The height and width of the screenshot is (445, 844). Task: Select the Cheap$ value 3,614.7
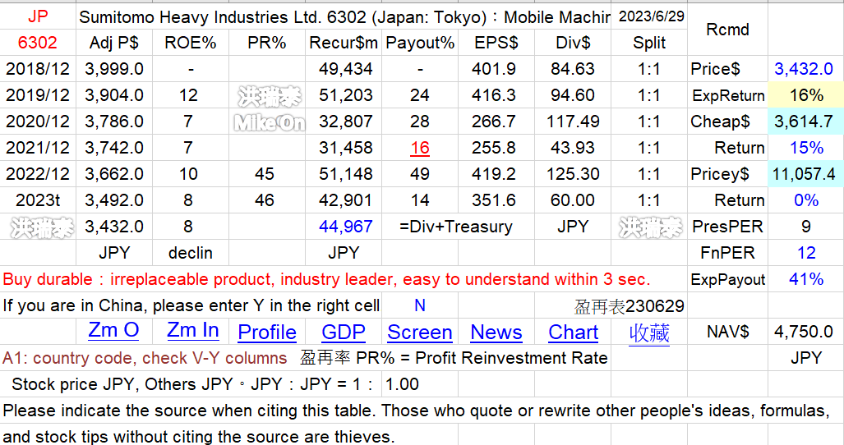click(x=805, y=122)
